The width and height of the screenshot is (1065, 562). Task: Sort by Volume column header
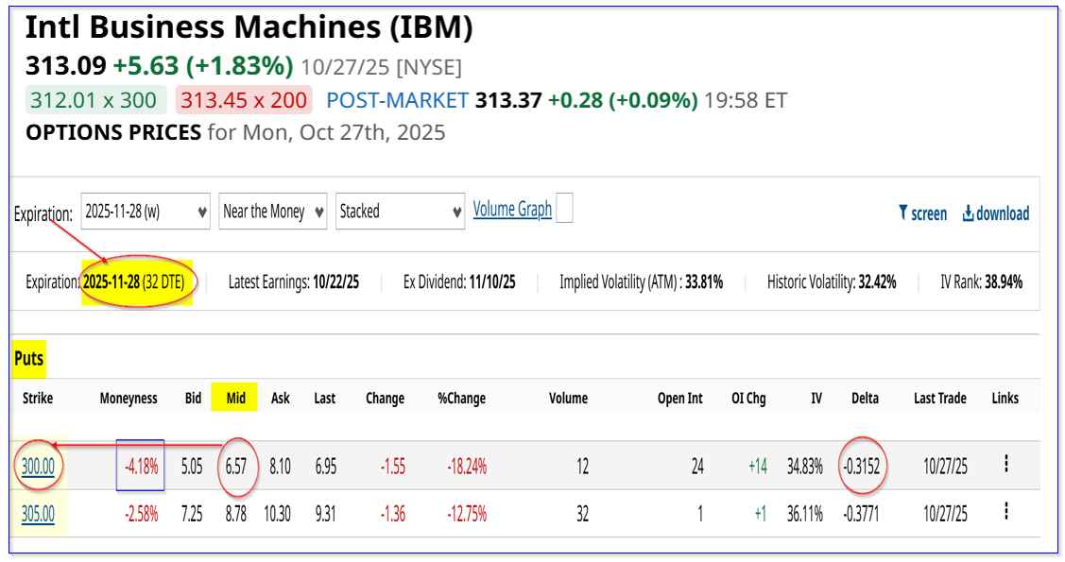(567, 398)
